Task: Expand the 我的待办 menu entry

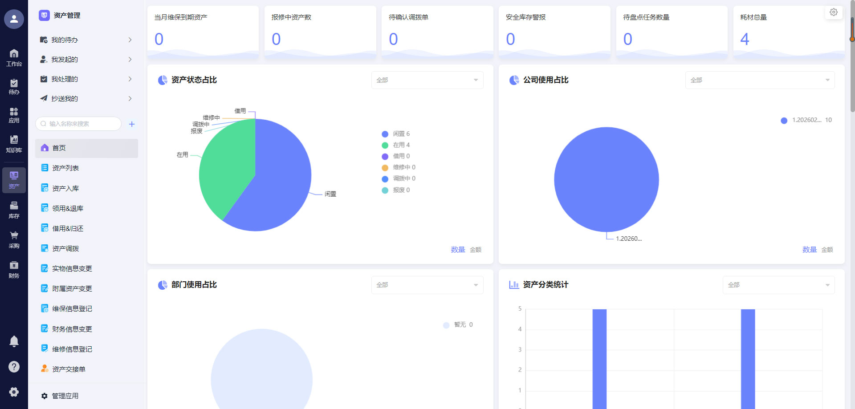Action: [x=86, y=40]
